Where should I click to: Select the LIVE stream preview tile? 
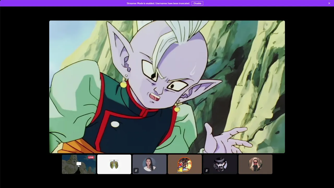(x=79, y=164)
